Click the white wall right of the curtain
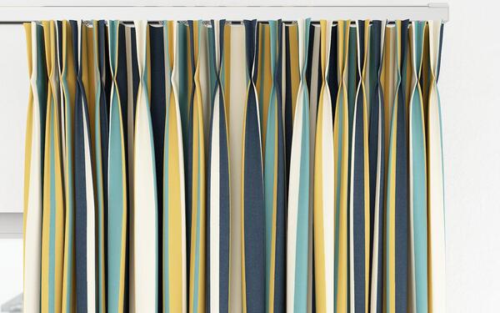The width and height of the screenshot is (500, 313). pyautogui.click(x=472, y=159)
